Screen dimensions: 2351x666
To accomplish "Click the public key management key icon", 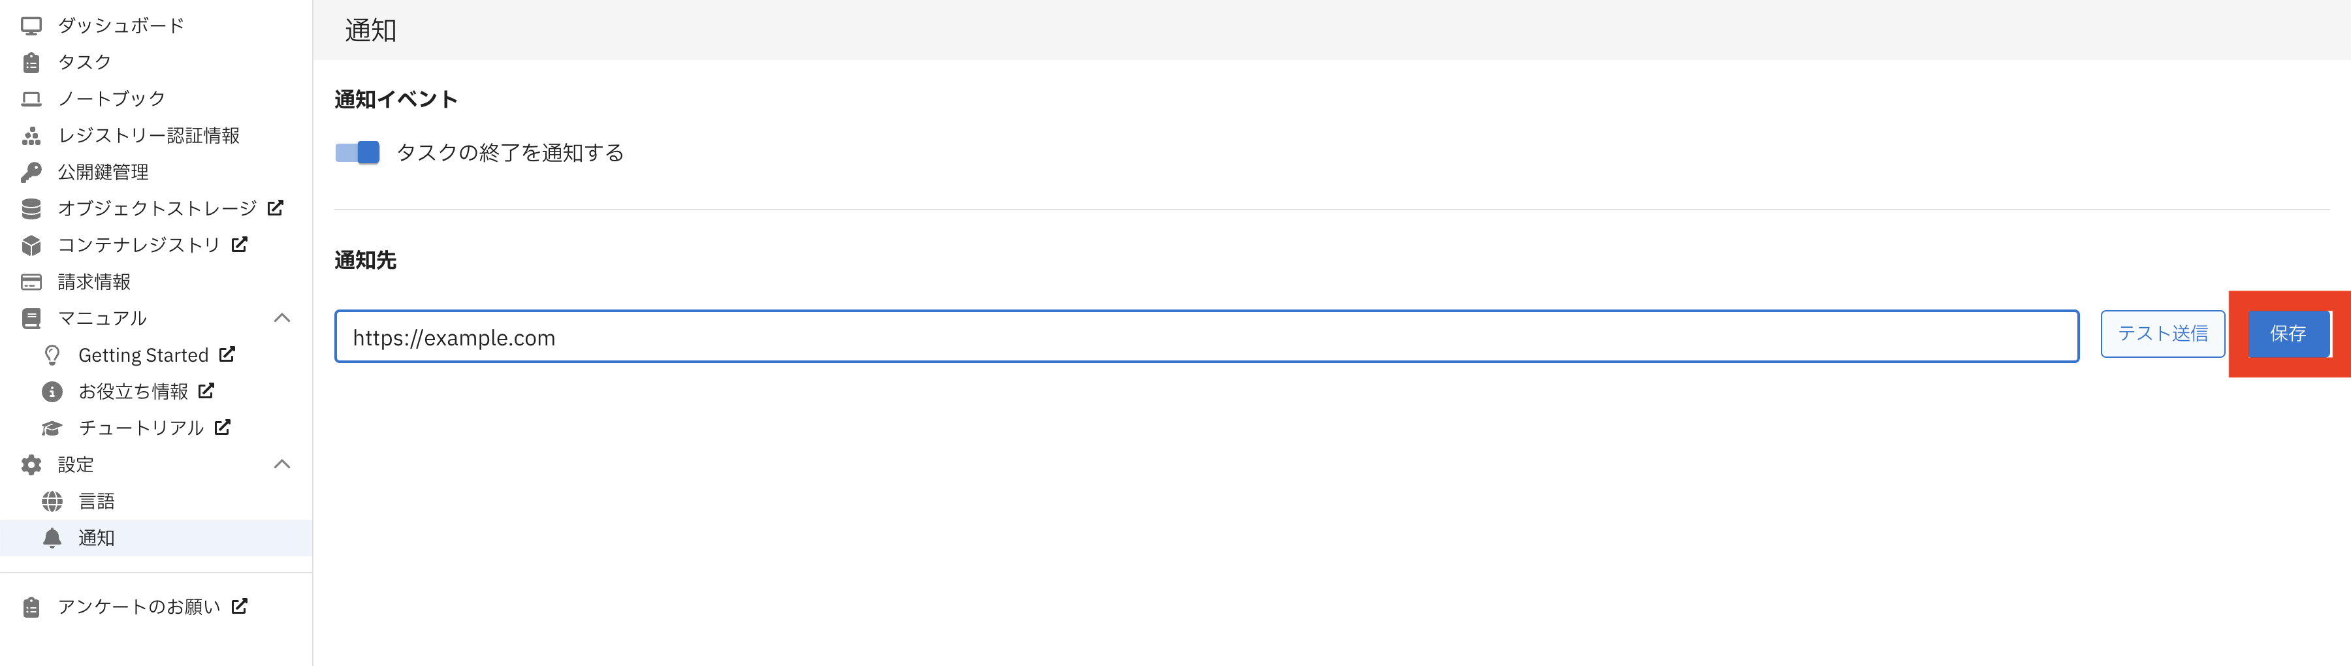I will 31,172.
